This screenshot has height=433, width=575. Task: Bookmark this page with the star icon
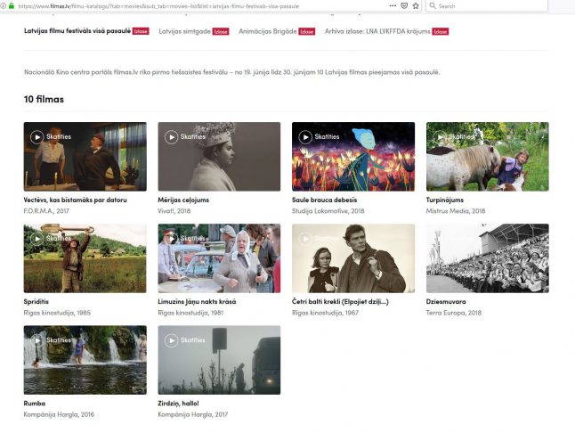(x=416, y=5)
